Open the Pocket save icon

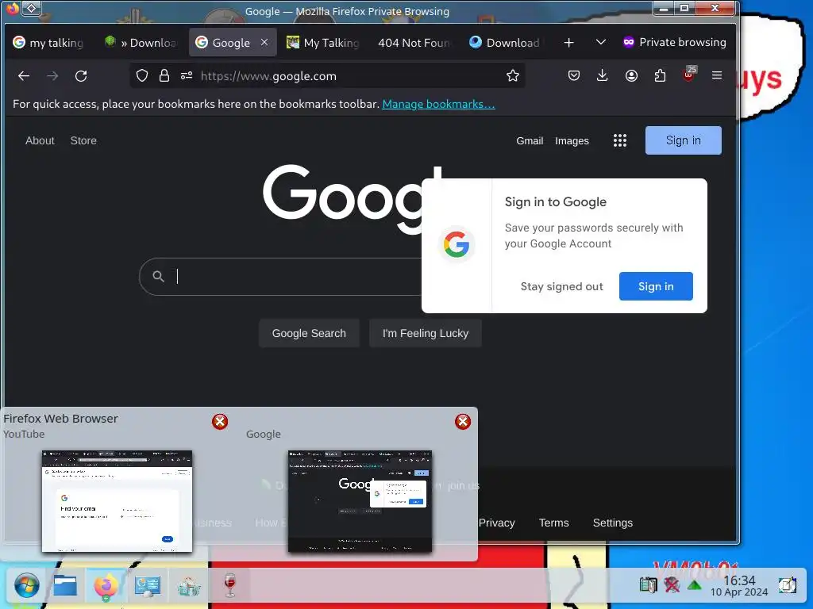(573, 75)
